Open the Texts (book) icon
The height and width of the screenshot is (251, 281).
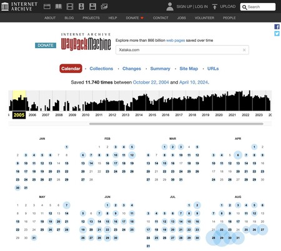[59, 6]
